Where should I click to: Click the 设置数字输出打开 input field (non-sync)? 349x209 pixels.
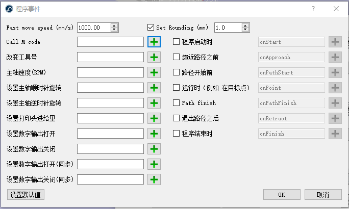click(110, 134)
